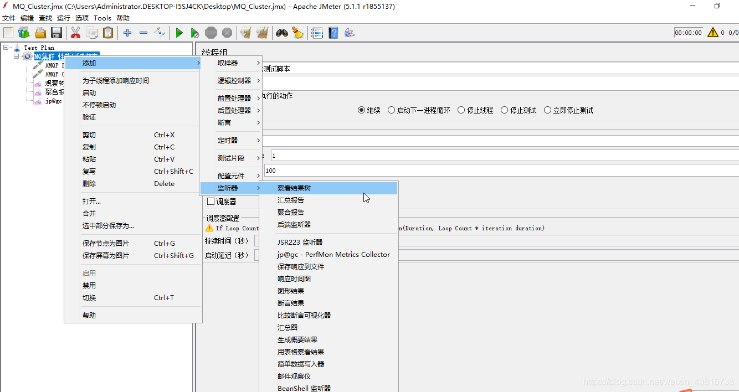The width and height of the screenshot is (739, 392).
Task: Click the last toolbar icon beside Help
Action: 349,33
